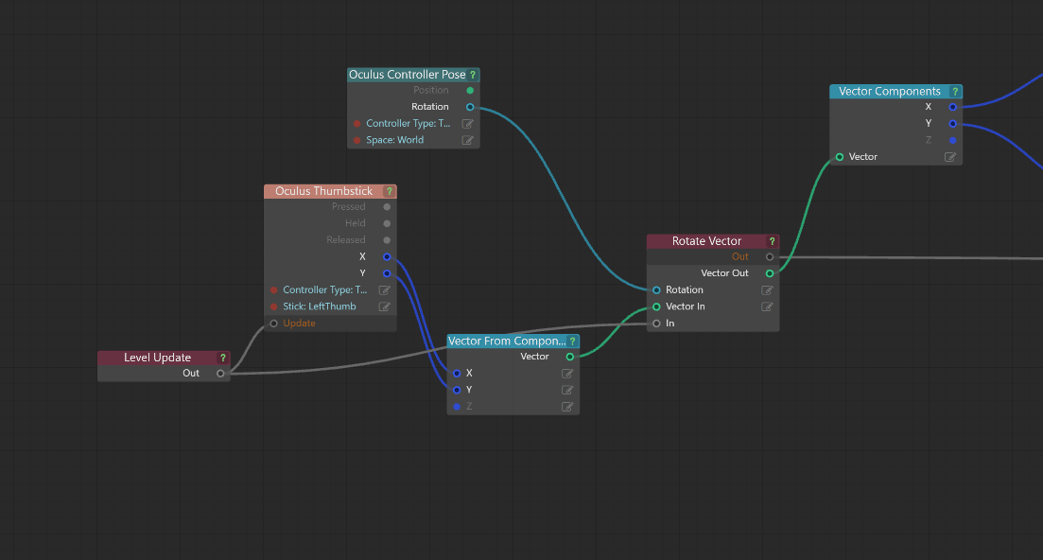The width and height of the screenshot is (1043, 560).
Task: Edit the Stick: LeftThumb parameter
Action: 384,306
